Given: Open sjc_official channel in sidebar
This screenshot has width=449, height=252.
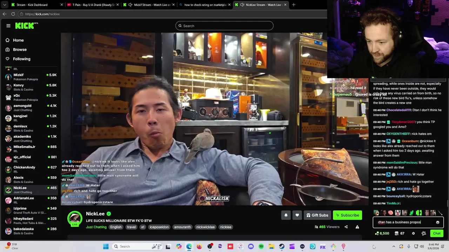Looking at the screenshot, I should pyautogui.click(x=31, y=159).
